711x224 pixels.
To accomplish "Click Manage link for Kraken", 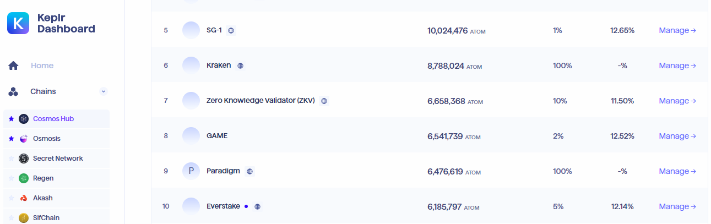I will 677,65.
